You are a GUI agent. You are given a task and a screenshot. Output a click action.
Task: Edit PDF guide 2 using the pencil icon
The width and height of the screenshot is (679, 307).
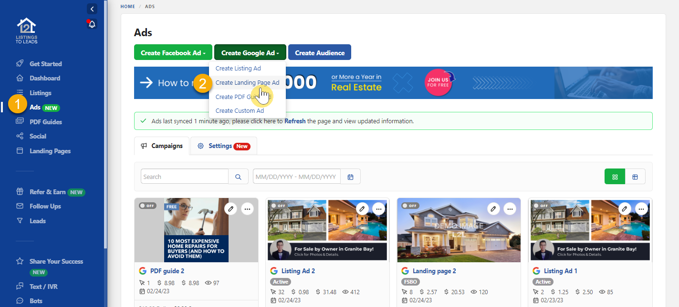click(x=230, y=208)
